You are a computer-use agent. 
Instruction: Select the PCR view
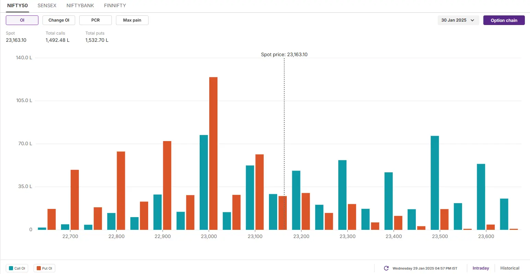95,20
